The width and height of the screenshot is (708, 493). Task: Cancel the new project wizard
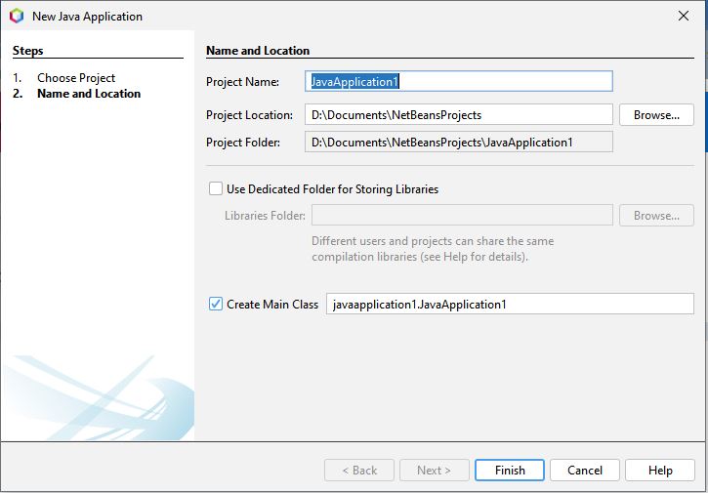tap(585, 471)
